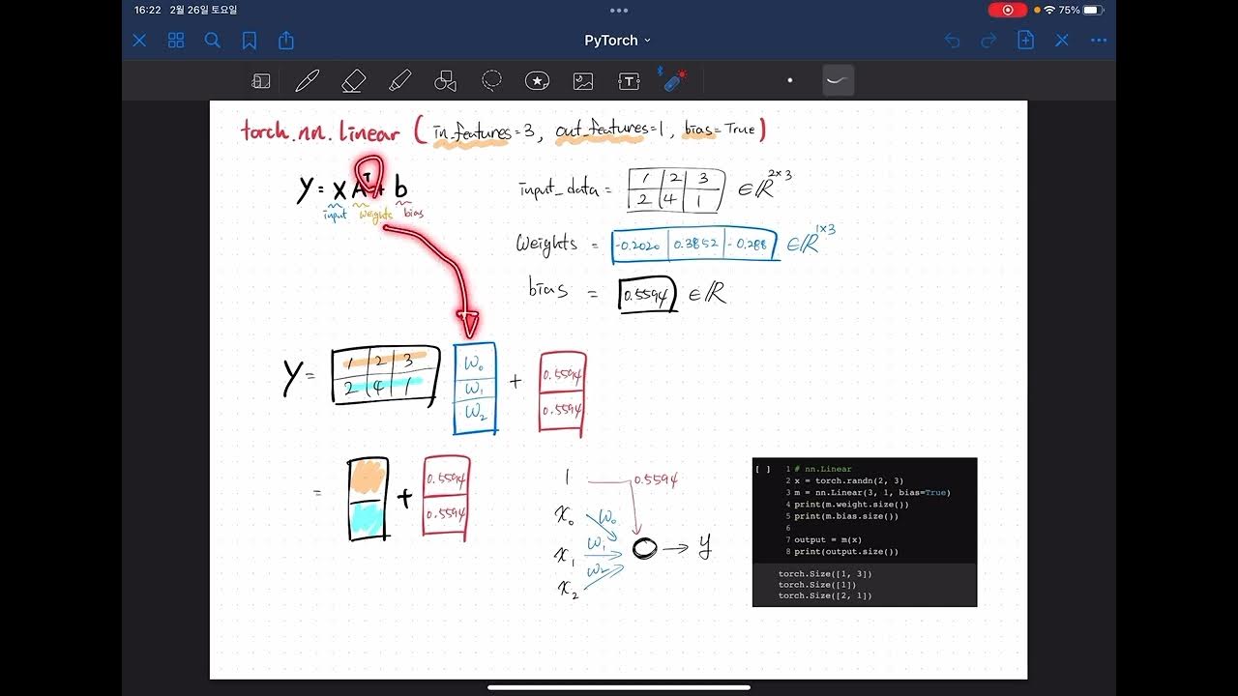The image size is (1238, 696).
Task: Open the search tool
Action: 213,41
